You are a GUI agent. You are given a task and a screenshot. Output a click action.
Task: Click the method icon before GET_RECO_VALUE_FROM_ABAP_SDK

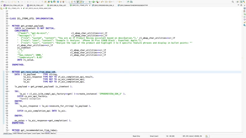tap(24, 8)
